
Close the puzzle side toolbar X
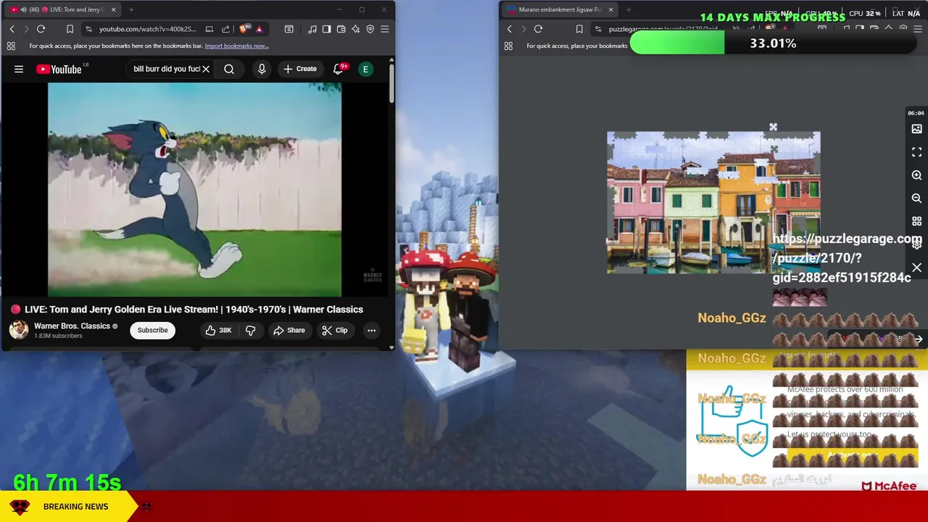pyautogui.click(x=916, y=268)
